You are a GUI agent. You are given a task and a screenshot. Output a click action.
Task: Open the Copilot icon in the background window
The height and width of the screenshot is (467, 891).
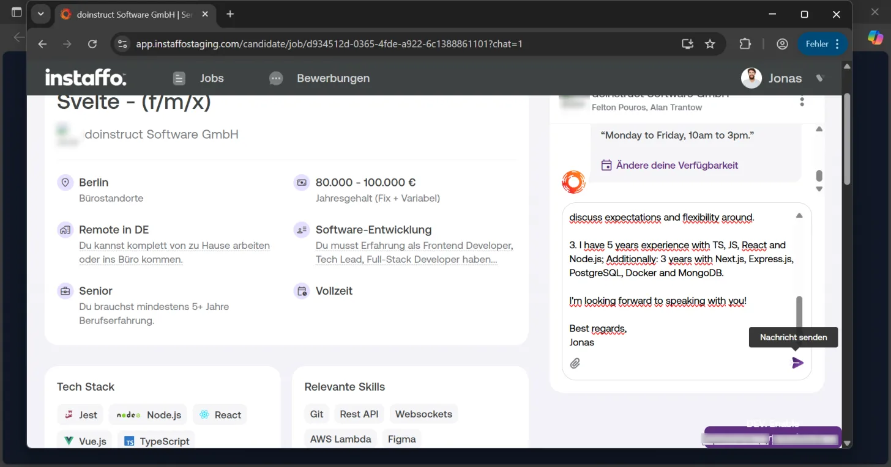coord(876,37)
